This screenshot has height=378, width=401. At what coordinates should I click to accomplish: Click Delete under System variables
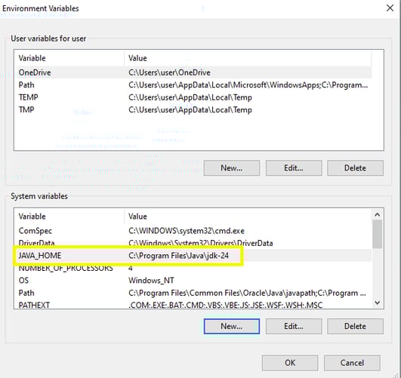tap(355, 326)
